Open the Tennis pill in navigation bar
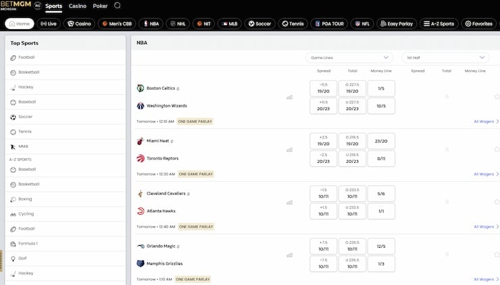This screenshot has height=285, width=500. (293, 24)
